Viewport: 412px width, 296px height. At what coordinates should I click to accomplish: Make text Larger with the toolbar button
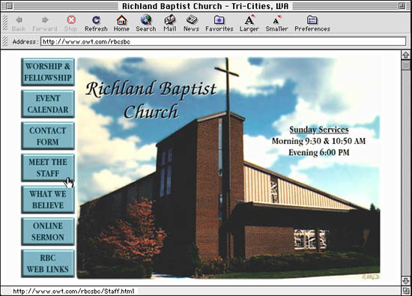(249, 23)
